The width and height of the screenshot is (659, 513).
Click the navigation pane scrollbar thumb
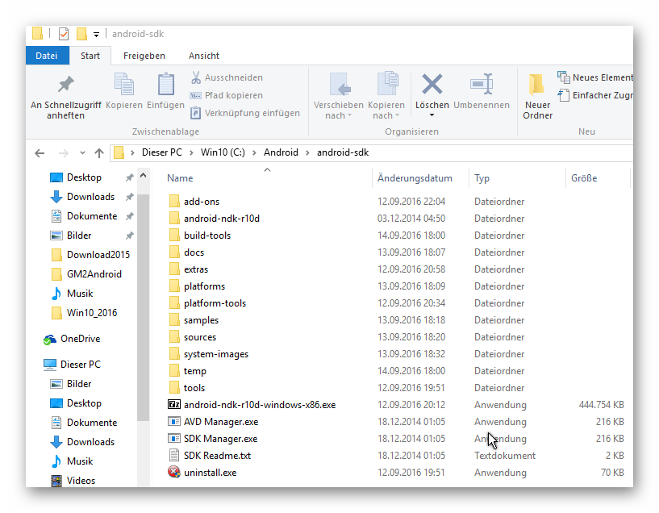pos(143,307)
